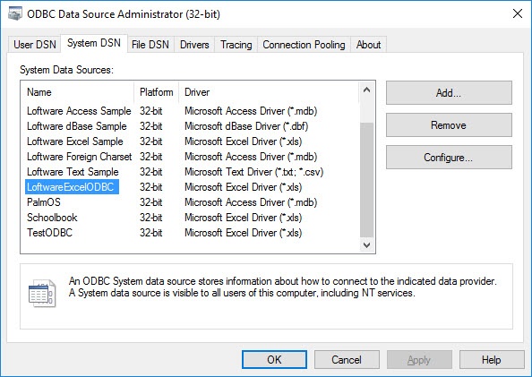Click the Remove button

449,124
